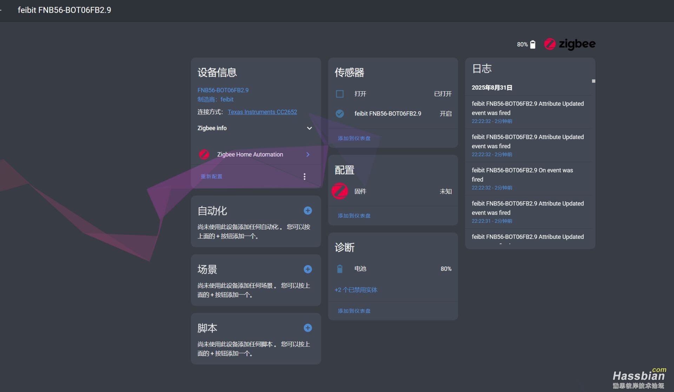Click the 日志 logbook card heading
Viewport: 674px width, 392px height.
pos(482,68)
